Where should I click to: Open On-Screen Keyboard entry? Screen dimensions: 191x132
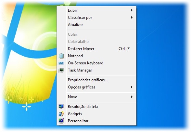pyautogui.click(x=96, y=63)
